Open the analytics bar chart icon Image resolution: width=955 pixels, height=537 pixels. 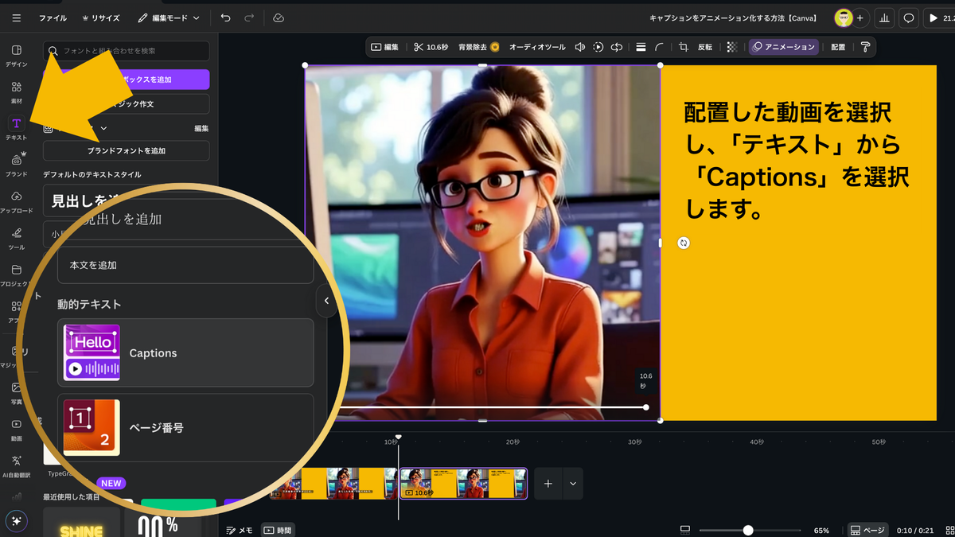coord(883,18)
